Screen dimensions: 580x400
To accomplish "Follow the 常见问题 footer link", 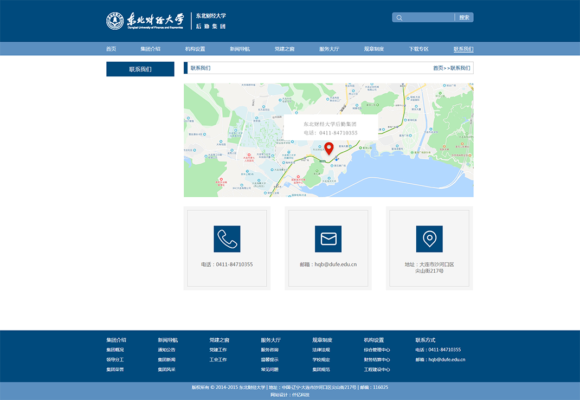I will (x=269, y=370).
